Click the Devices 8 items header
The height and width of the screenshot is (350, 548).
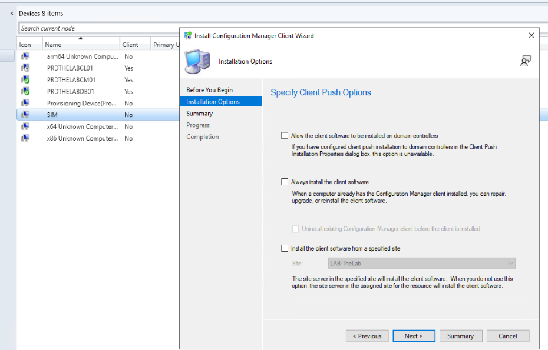point(41,14)
